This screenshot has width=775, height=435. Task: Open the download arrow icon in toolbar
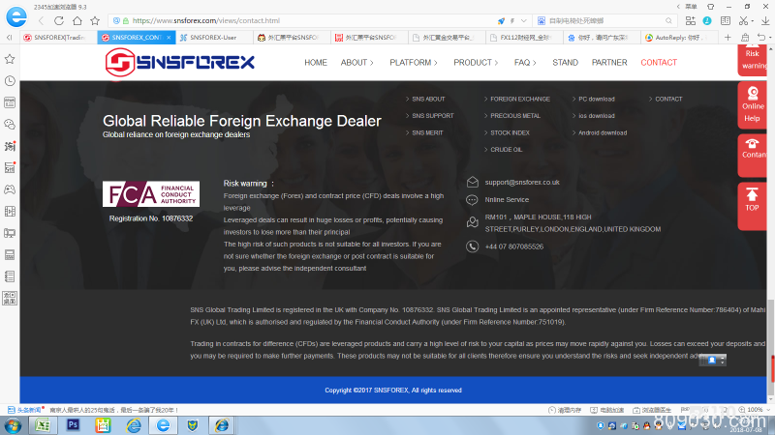point(765,20)
